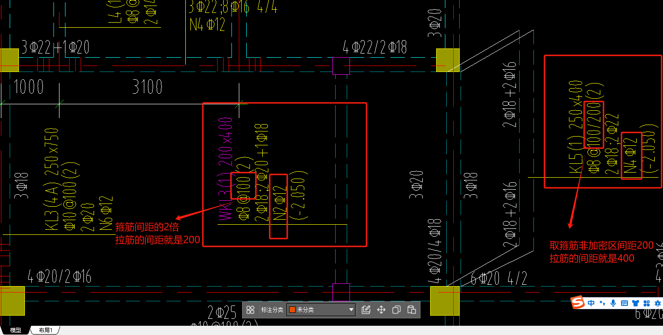Click the 1000 dimension text
The width and height of the screenshot is (663, 335).
pyautogui.click(x=29, y=87)
